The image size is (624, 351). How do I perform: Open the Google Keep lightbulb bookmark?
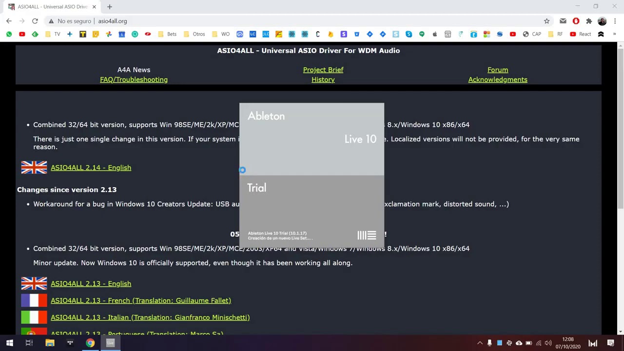[x=96, y=34]
